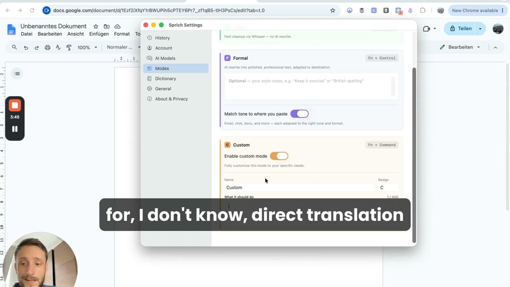This screenshot has width=510, height=287.
Task: Open the Einfügen menu
Action: [99, 34]
